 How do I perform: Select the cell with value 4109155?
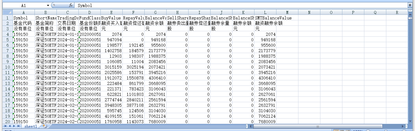coord(111,116)
